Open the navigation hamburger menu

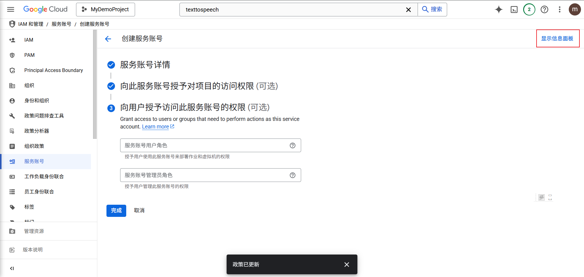coord(10,9)
